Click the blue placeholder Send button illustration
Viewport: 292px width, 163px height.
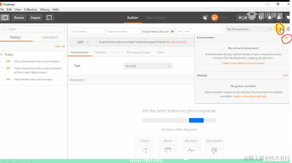click(196, 120)
